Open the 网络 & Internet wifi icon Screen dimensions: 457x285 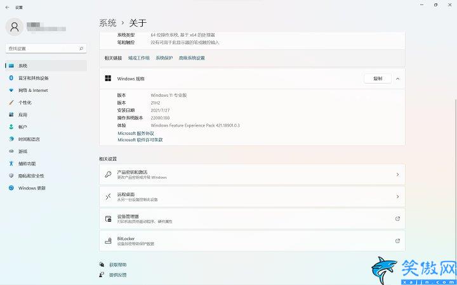point(11,90)
